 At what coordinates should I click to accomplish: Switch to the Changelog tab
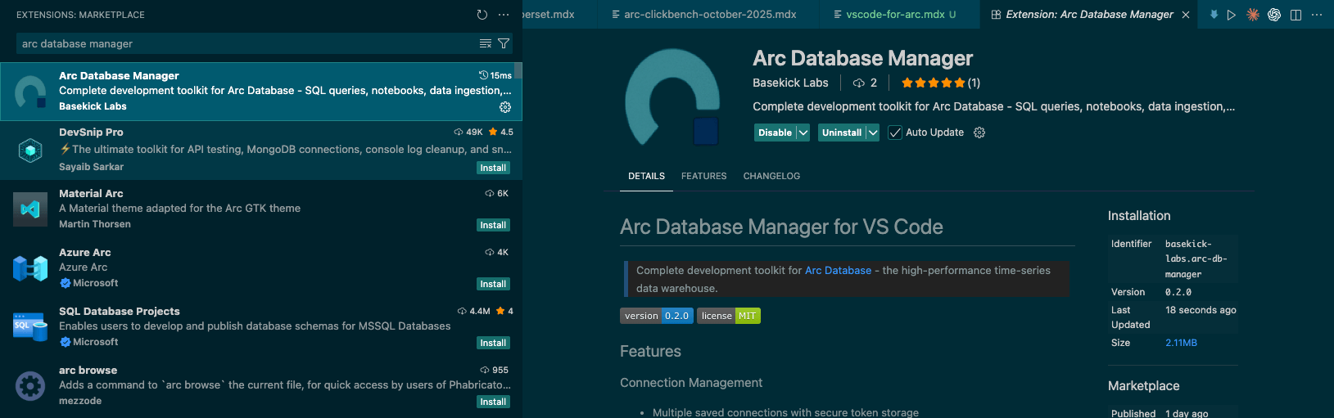[771, 176]
